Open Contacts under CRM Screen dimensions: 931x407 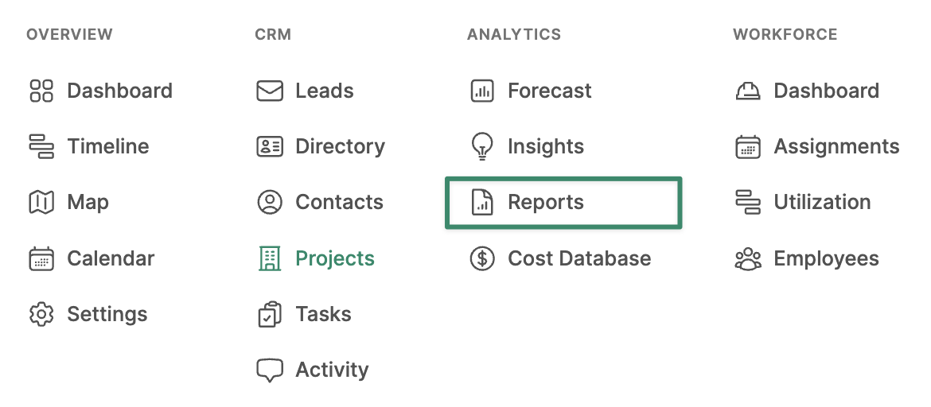(x=340, y=203)
